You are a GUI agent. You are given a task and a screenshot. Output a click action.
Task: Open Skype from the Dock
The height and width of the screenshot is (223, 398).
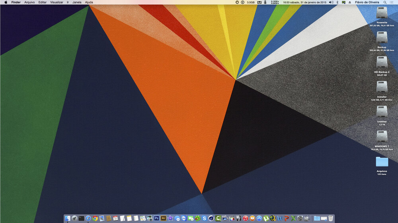(x=204, y=218)
